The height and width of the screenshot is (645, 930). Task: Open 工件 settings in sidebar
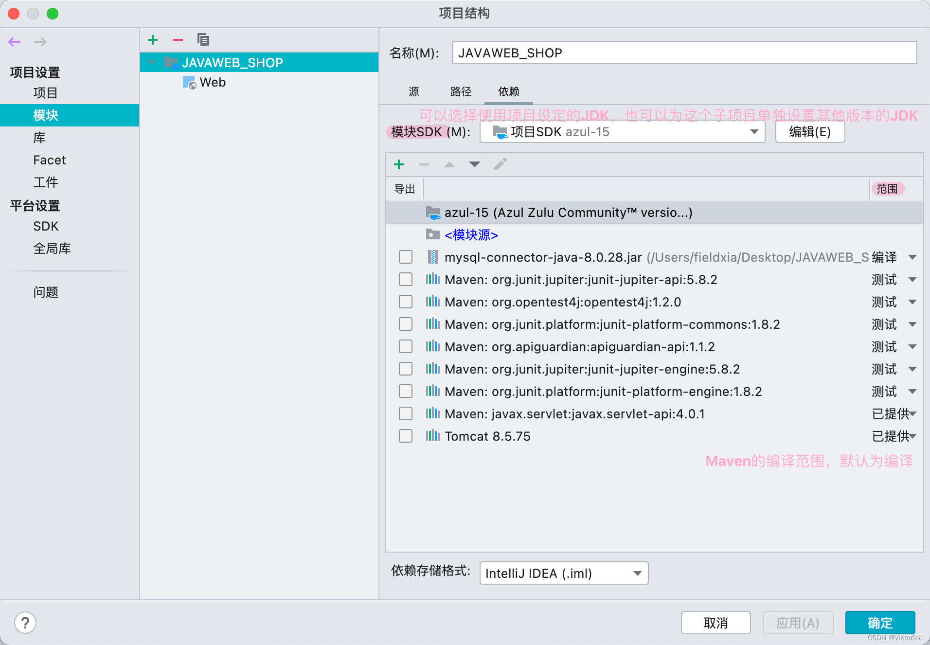45,182
